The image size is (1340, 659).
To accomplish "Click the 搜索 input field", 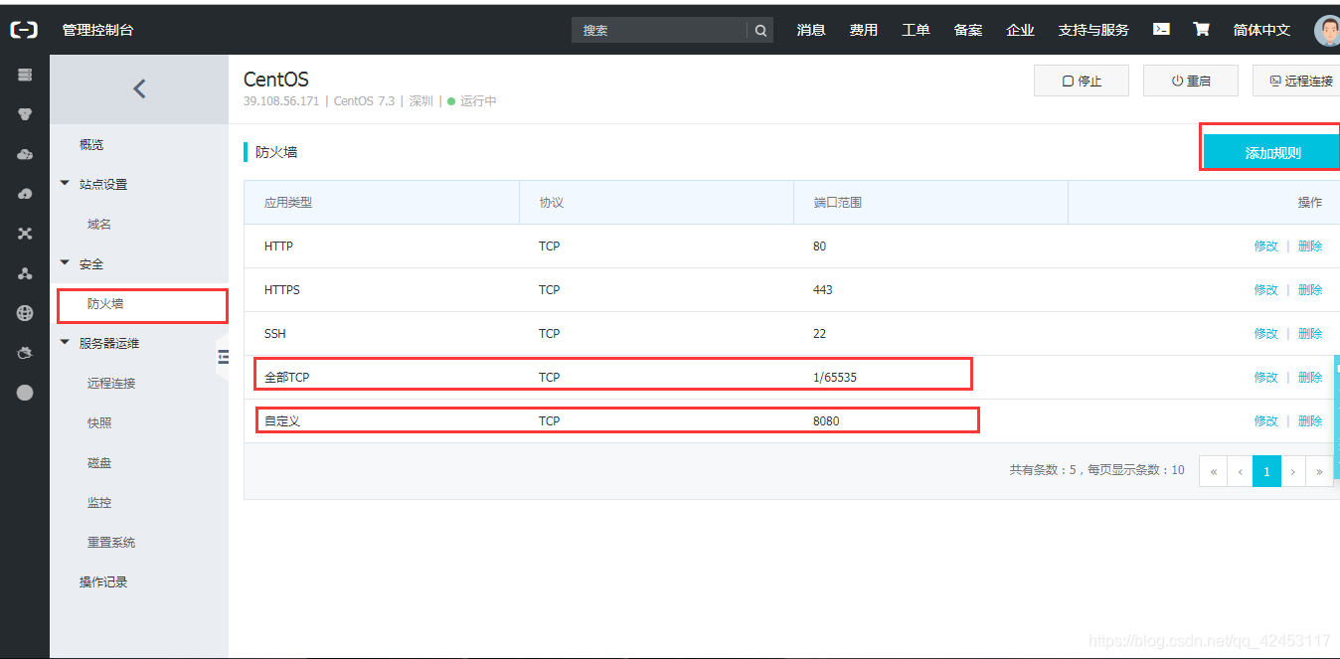I will pyautogui.click(x=659, y=31).
